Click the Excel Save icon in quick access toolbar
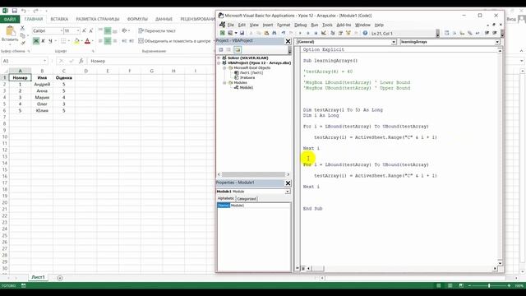 pos(15,11)
